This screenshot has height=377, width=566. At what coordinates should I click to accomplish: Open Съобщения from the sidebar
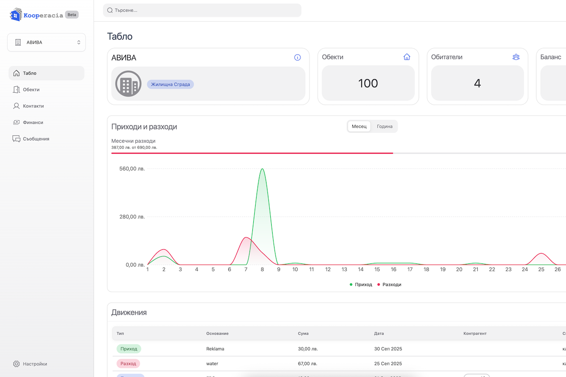36,139
